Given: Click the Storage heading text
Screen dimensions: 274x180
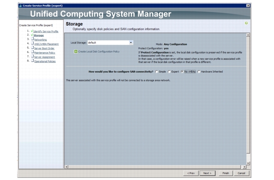Looking at the screenshot, I should coord(74,24).
